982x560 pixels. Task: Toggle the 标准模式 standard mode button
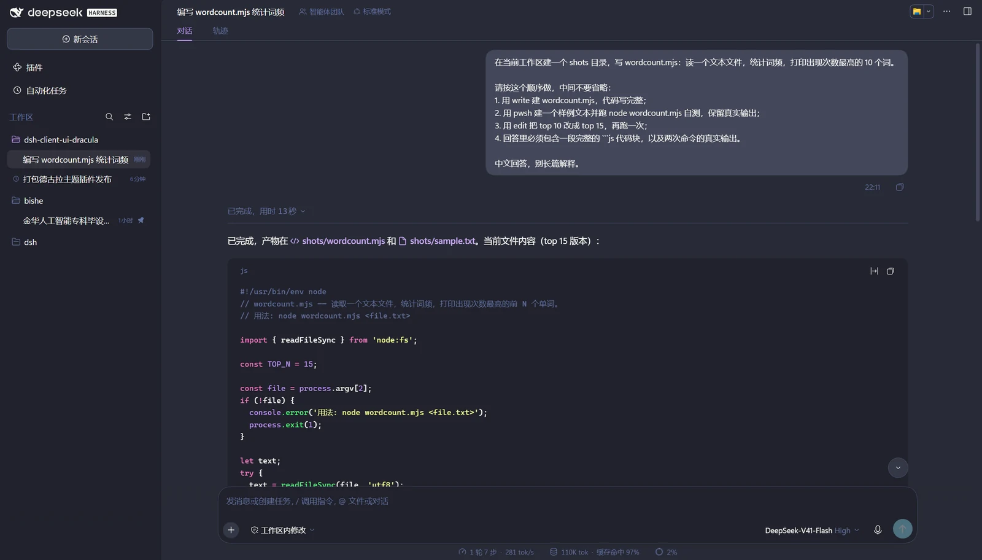pos(372,12)
